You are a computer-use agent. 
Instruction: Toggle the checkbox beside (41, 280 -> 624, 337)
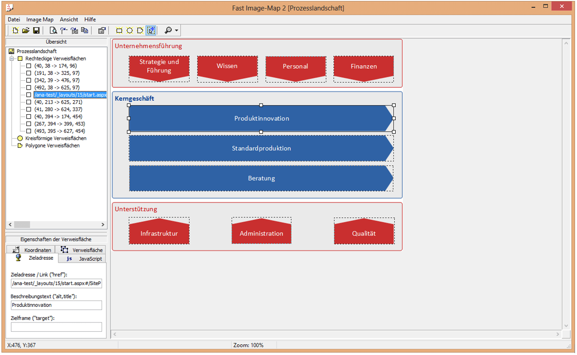(x=28, y=109)
